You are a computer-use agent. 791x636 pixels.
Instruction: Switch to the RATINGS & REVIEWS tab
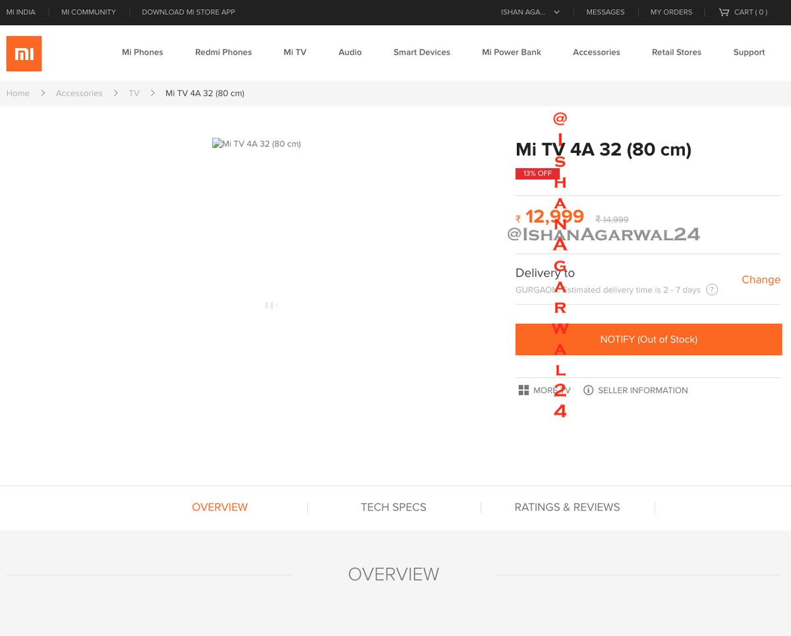(x=567, y=507)
